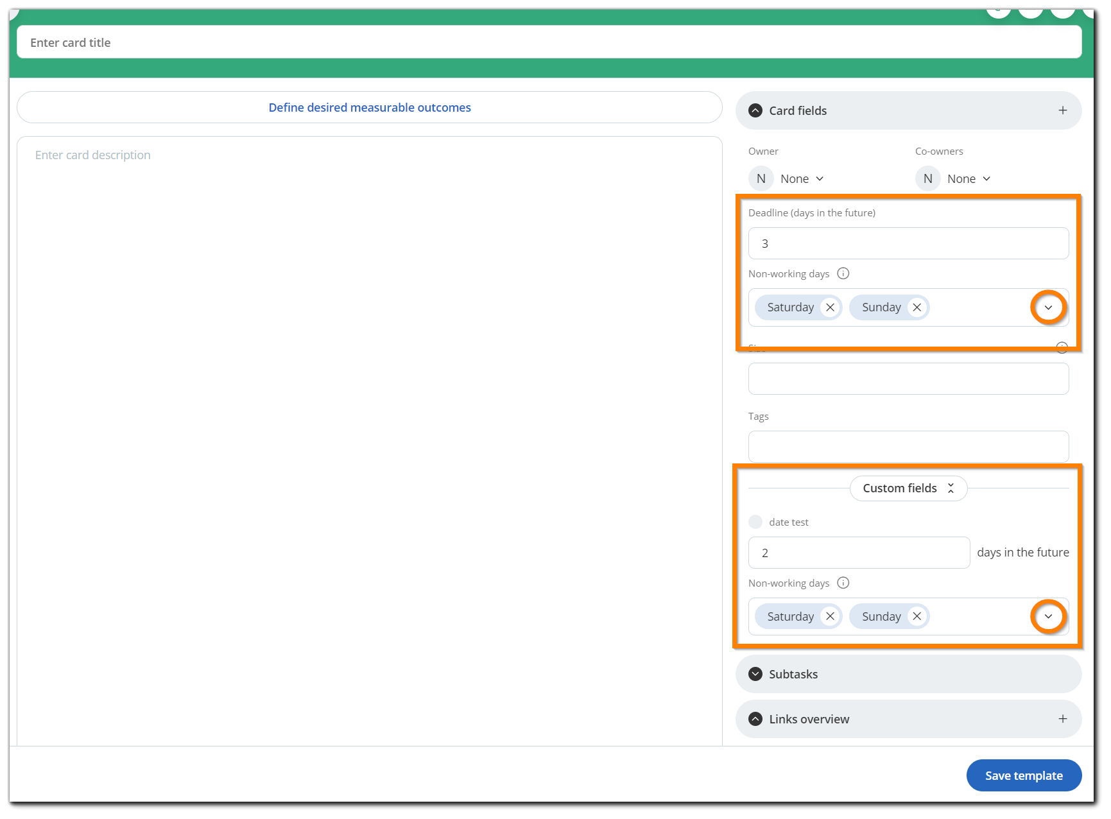Open the Owner None dropdown
Viewport: 1111px width, 819px height.
click(801, 179)
